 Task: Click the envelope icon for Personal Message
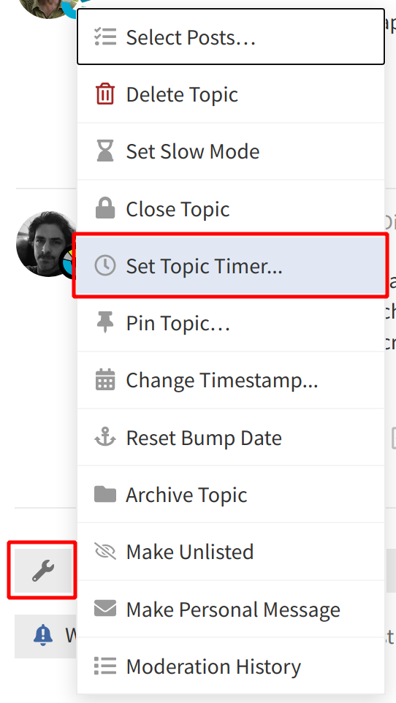coord(105,609)
